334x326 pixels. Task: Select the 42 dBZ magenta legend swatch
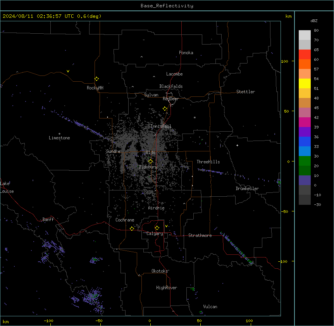click(305, 122)
